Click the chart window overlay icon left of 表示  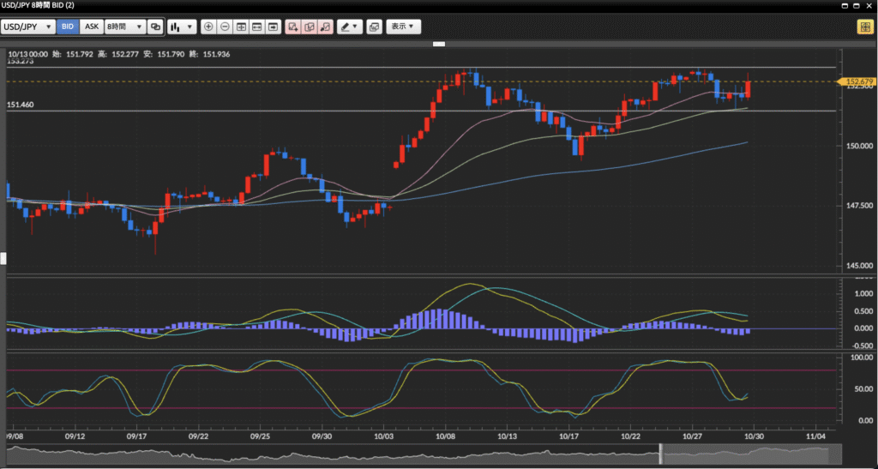[x=374, y=27]
